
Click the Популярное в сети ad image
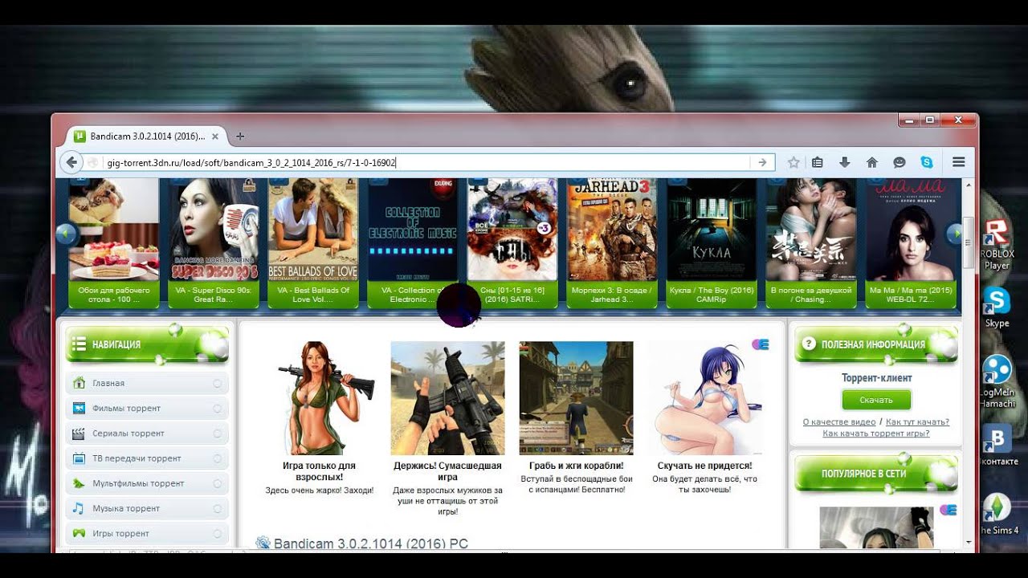pyautogui.click(x=876, y=528)
